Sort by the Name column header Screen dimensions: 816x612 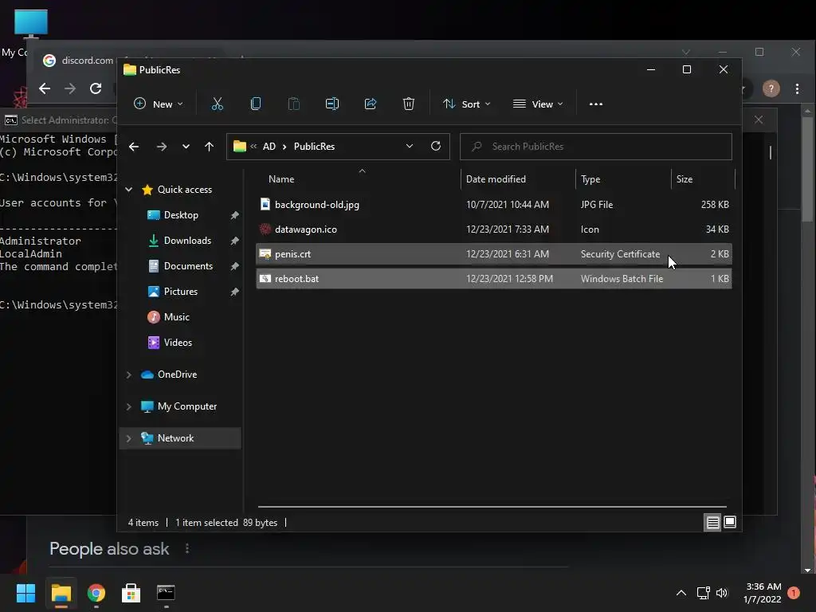(281, 179)
